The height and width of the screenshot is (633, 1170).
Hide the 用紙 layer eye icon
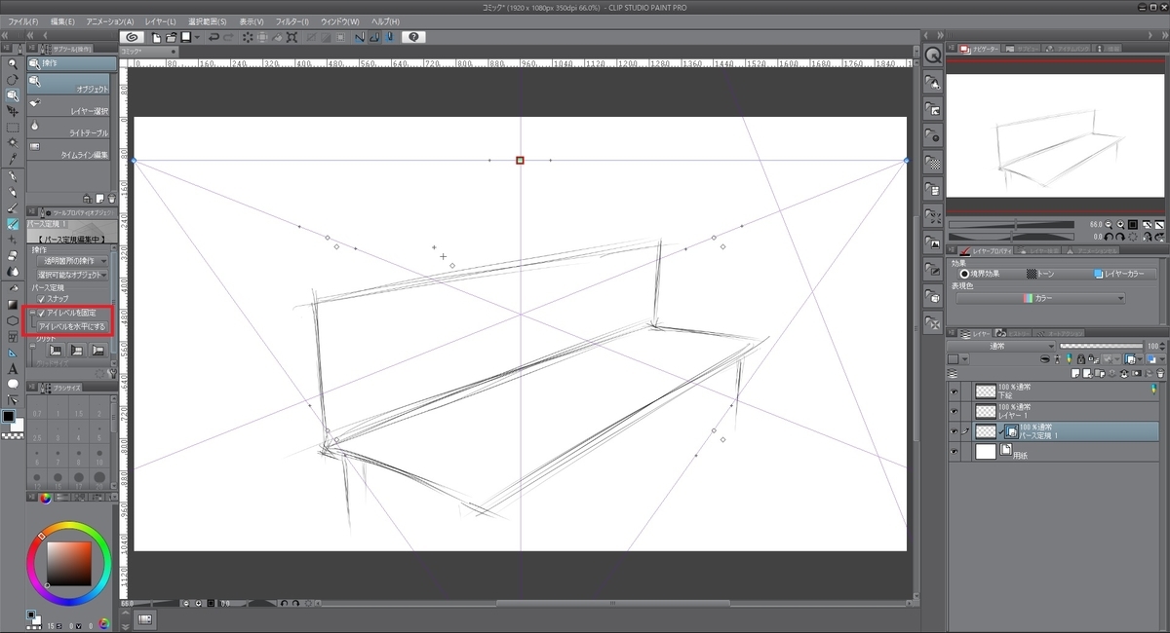(955, 451)
